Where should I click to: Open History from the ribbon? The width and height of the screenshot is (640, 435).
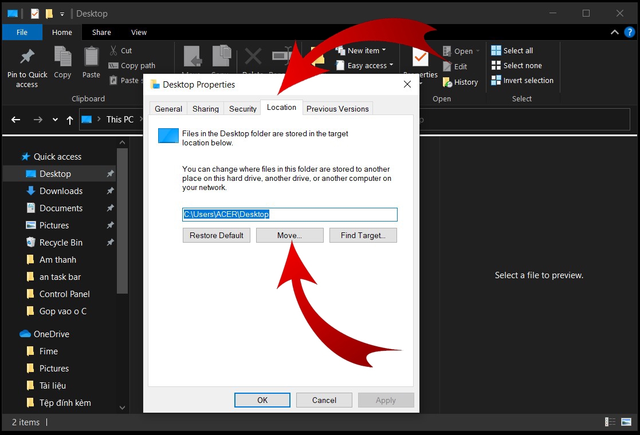[461, 82]
